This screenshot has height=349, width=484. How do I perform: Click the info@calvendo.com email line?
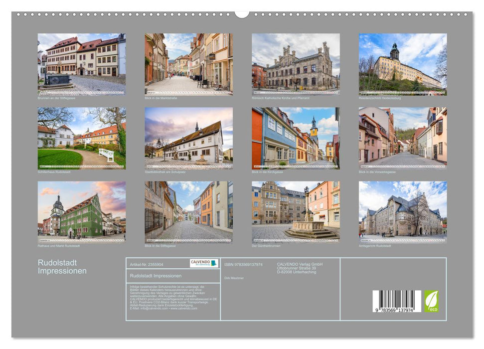pyautogui.click(x=163, y=309)
